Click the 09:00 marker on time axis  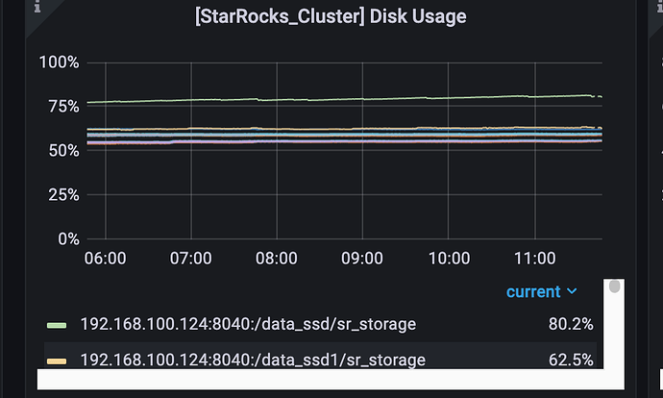point(362,259)
